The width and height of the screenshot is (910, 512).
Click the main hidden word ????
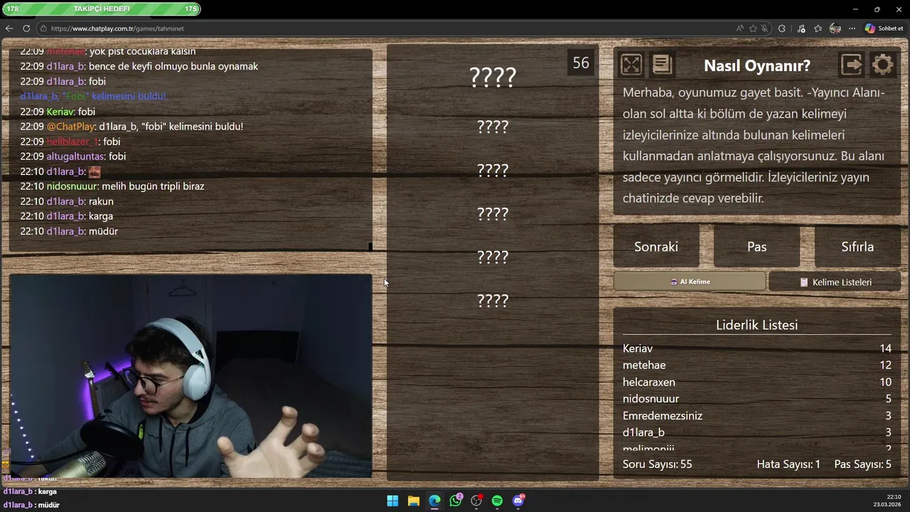click(493, 77)
